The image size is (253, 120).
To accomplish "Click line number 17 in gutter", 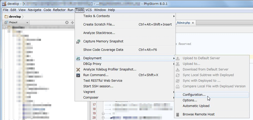I will [94, 105].
